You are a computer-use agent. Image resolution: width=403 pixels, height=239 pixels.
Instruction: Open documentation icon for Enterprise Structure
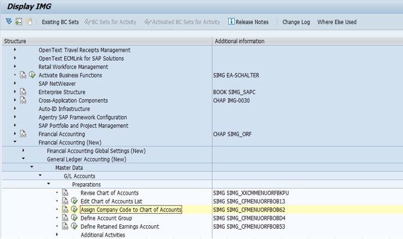click(23, 92)
